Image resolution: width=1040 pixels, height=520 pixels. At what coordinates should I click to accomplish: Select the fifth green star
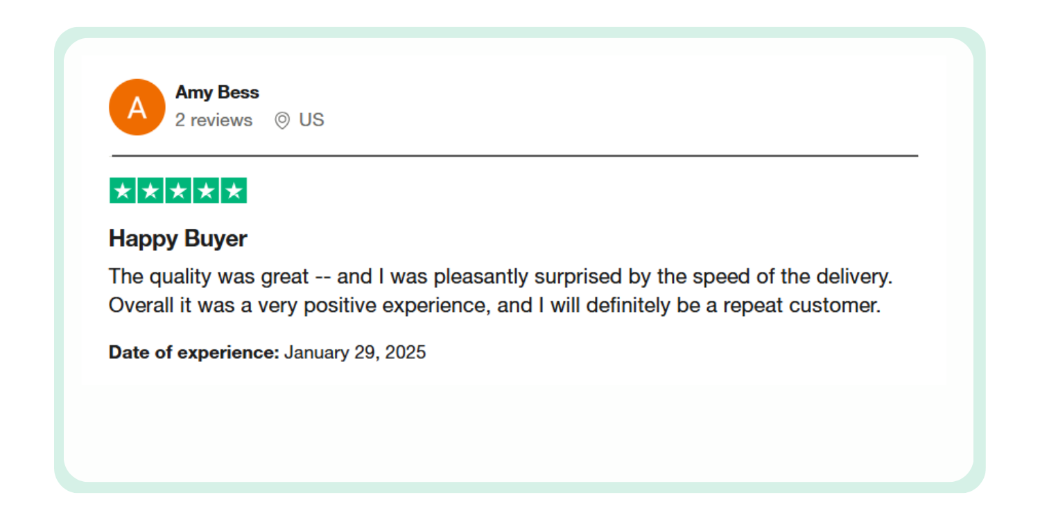(x=234, y=191)
